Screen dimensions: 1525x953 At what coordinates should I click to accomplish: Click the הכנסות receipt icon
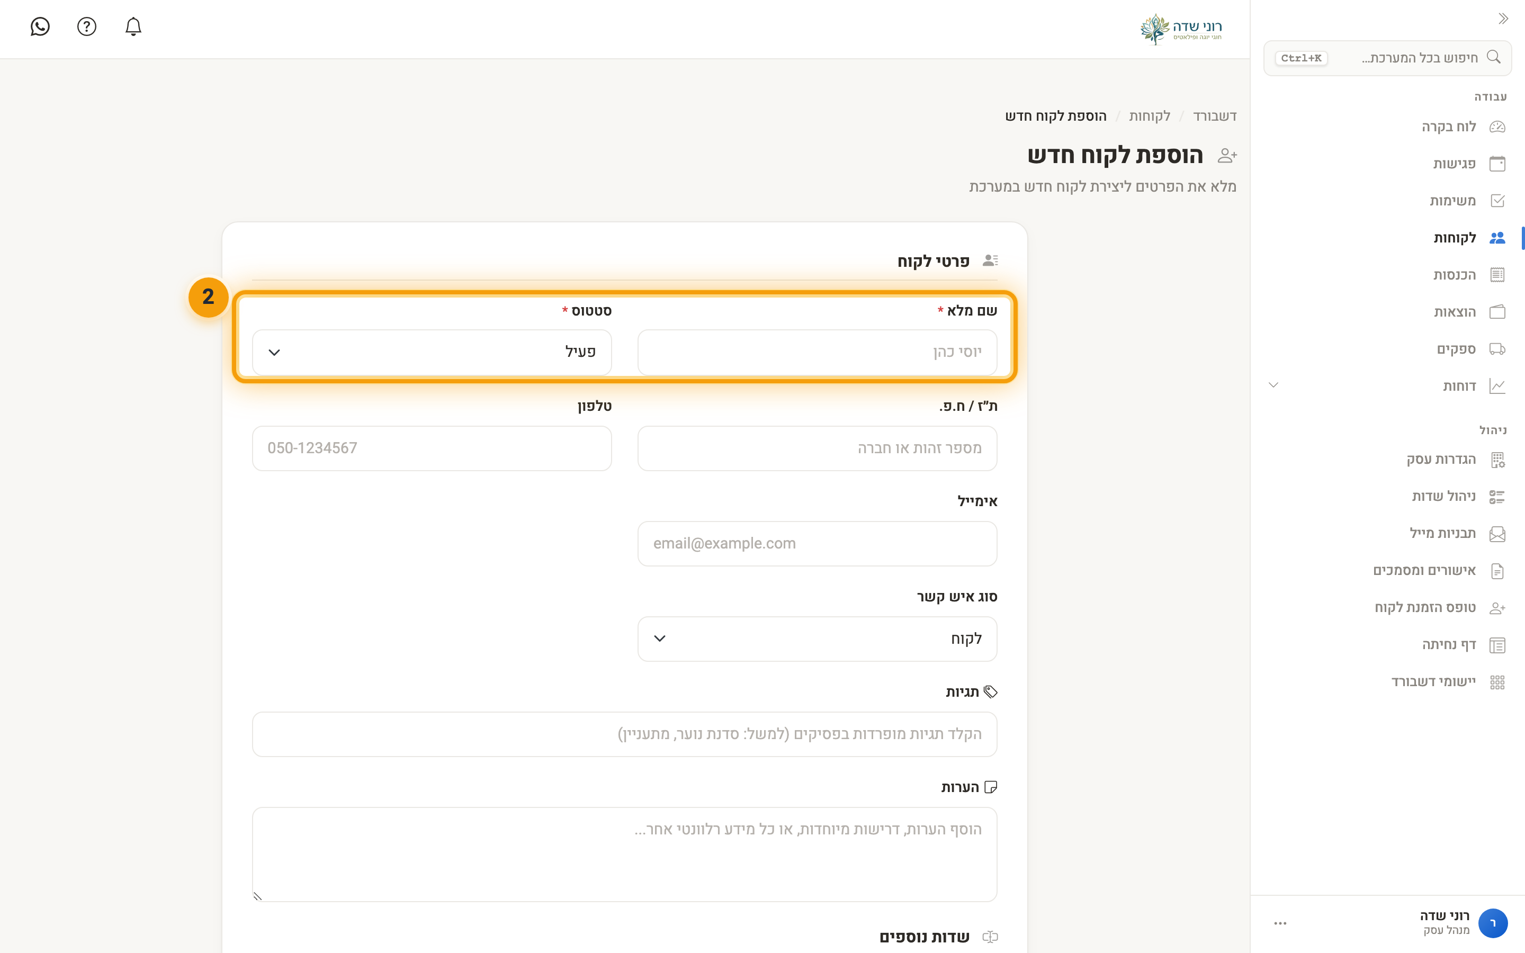1497,275
